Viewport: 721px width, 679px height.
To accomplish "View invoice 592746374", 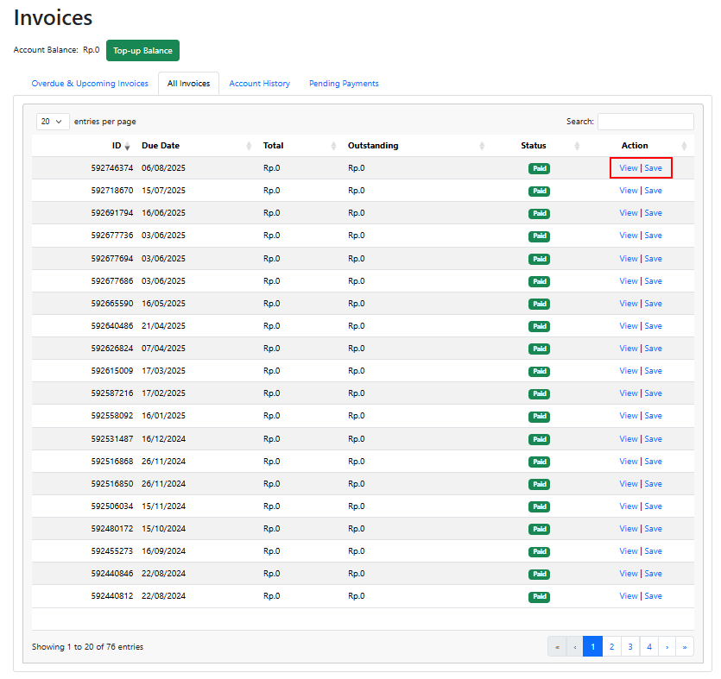I will coord(628,168).
